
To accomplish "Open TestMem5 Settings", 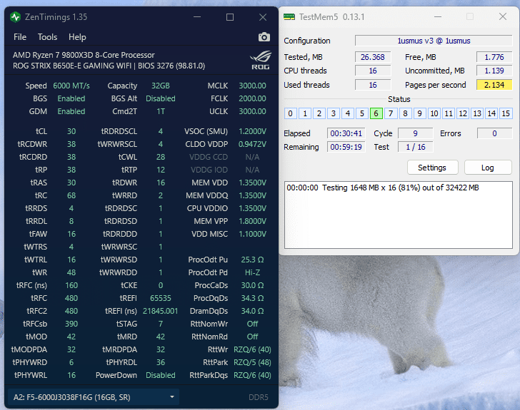I will (x=432, y=168).
